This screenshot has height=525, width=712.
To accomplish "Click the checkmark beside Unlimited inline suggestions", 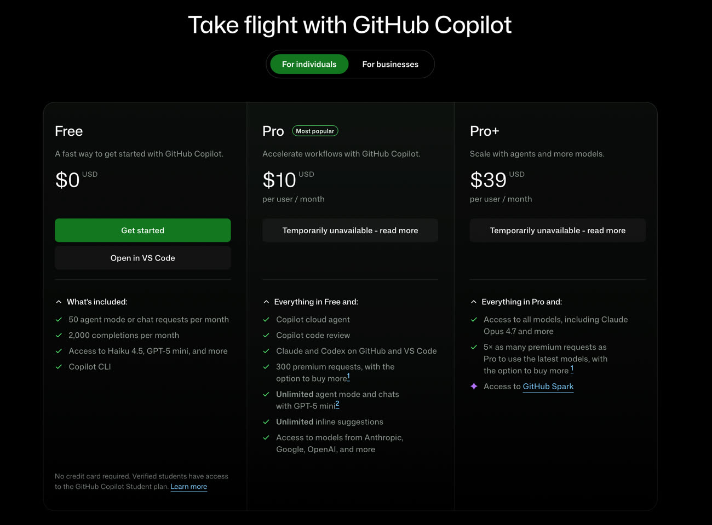I will (x=266, y=422).
